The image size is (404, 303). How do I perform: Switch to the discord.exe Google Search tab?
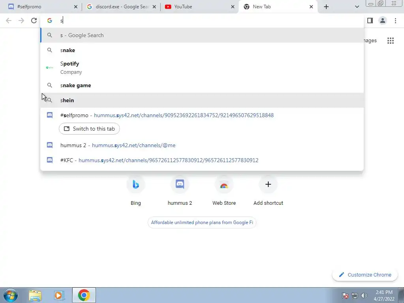tap(121, 7)
